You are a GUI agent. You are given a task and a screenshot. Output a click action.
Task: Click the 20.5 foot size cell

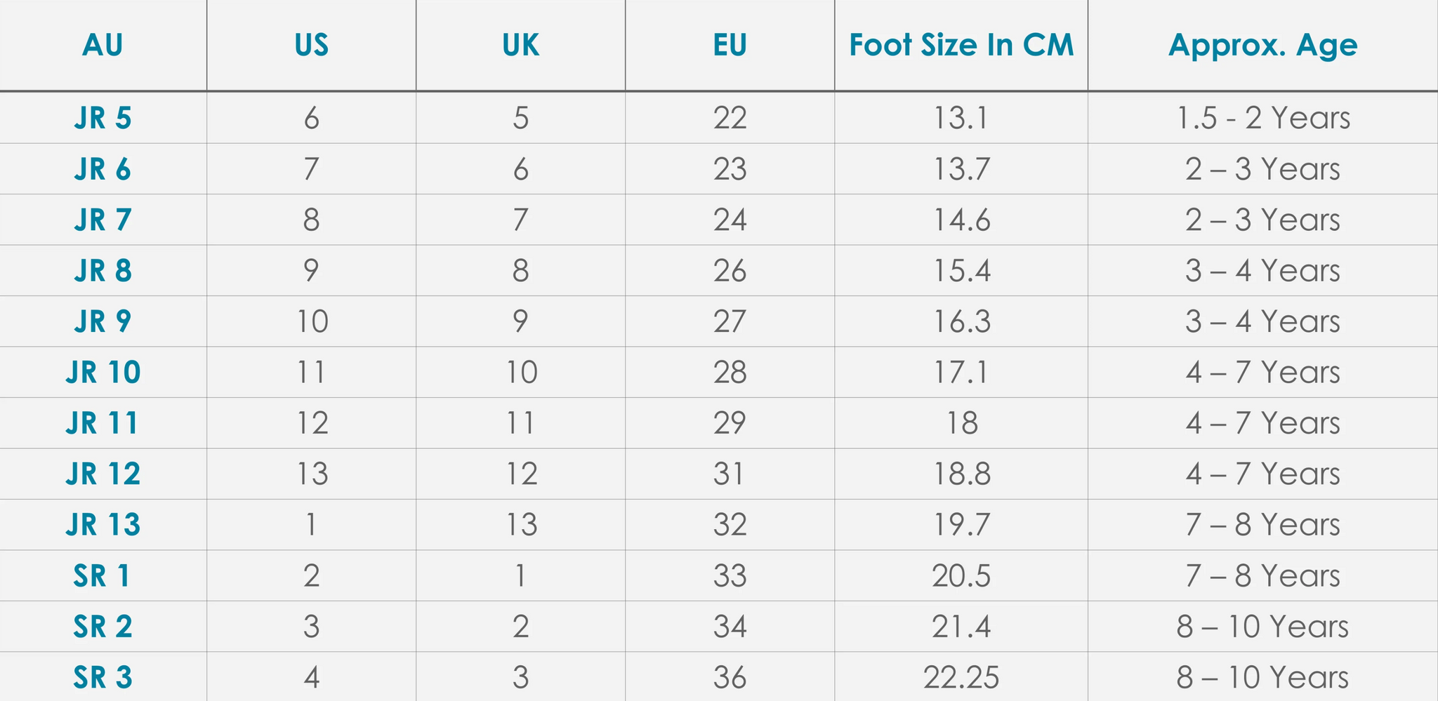(961, 576)
